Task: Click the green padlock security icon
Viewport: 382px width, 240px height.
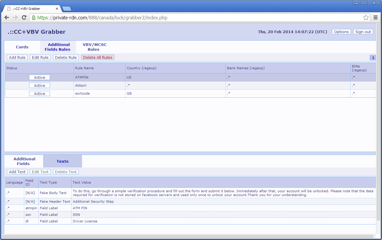Action: click(34, 18)
